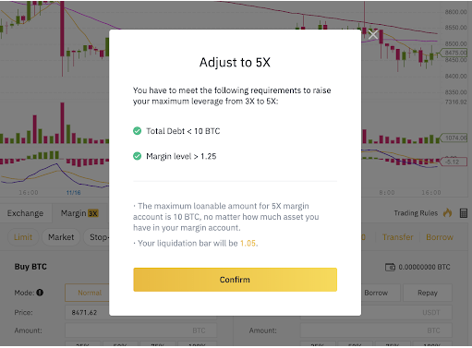Click the Transfer link
The image size is (472, 348).
point(398,237)
